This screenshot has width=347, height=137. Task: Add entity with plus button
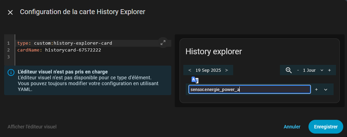coord(316,90)
